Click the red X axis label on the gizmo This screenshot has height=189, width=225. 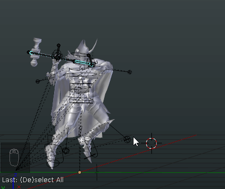coord(19,187)
